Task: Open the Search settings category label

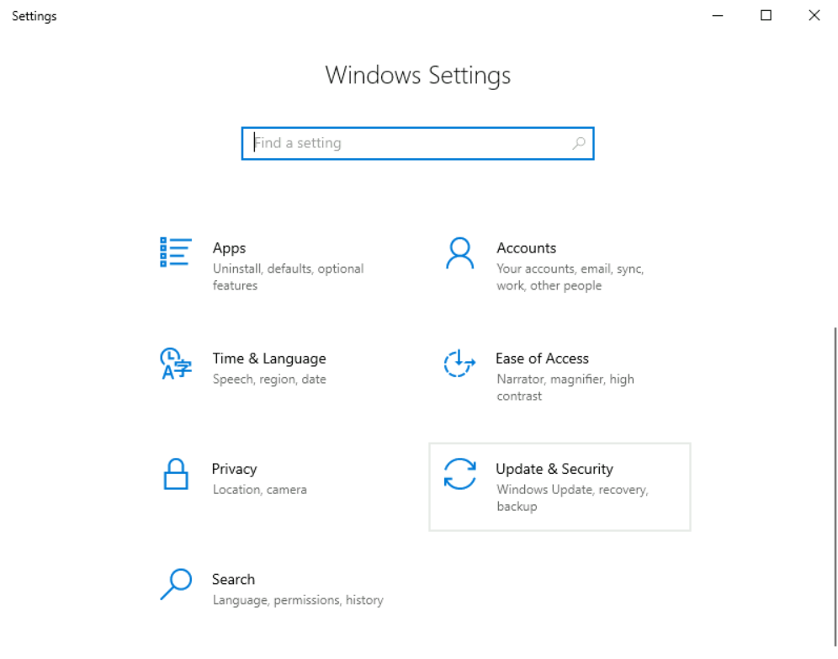Action: [x=233, y=579]
